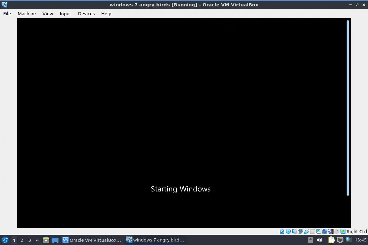Open the Devices menu
368x245 pixels.
pyautogui.click(x=86, y=14)
